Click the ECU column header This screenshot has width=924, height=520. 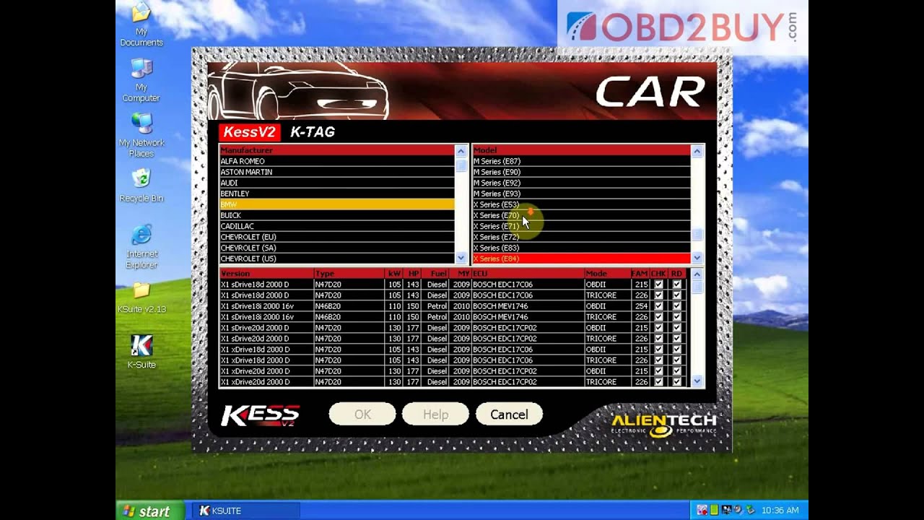click(x=528, y=274)
